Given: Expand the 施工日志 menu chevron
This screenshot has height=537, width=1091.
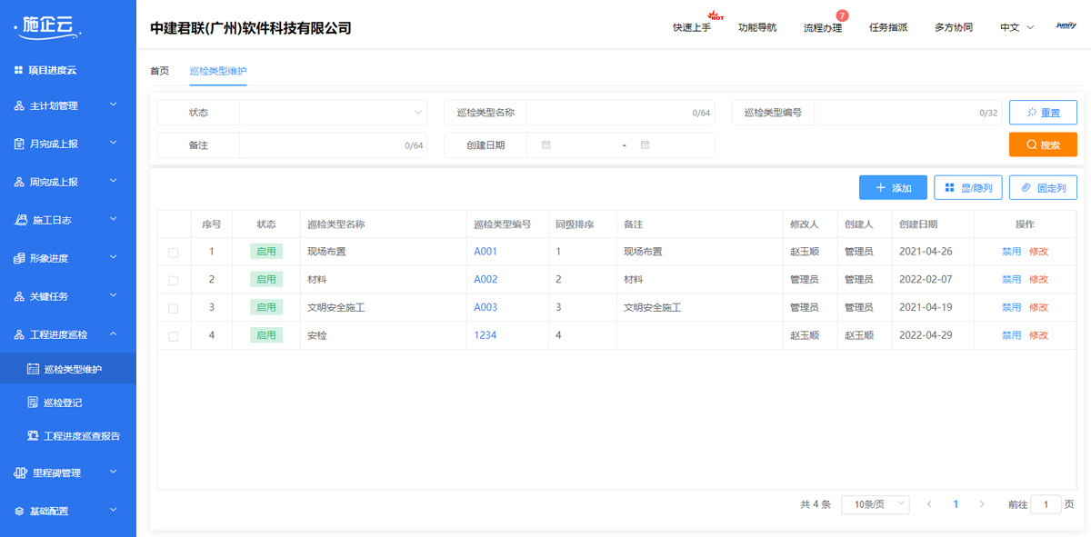Looking at the screenshot, I should point(114,219).
